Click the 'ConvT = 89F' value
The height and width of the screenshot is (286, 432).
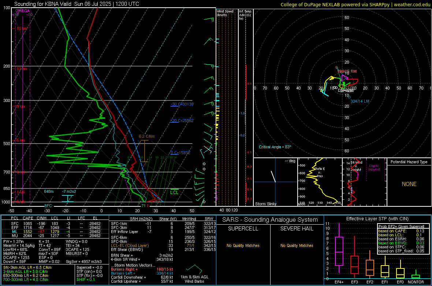[49, 250]
